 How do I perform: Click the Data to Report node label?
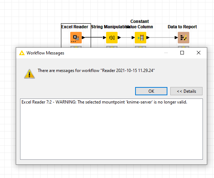click(182, 27)
